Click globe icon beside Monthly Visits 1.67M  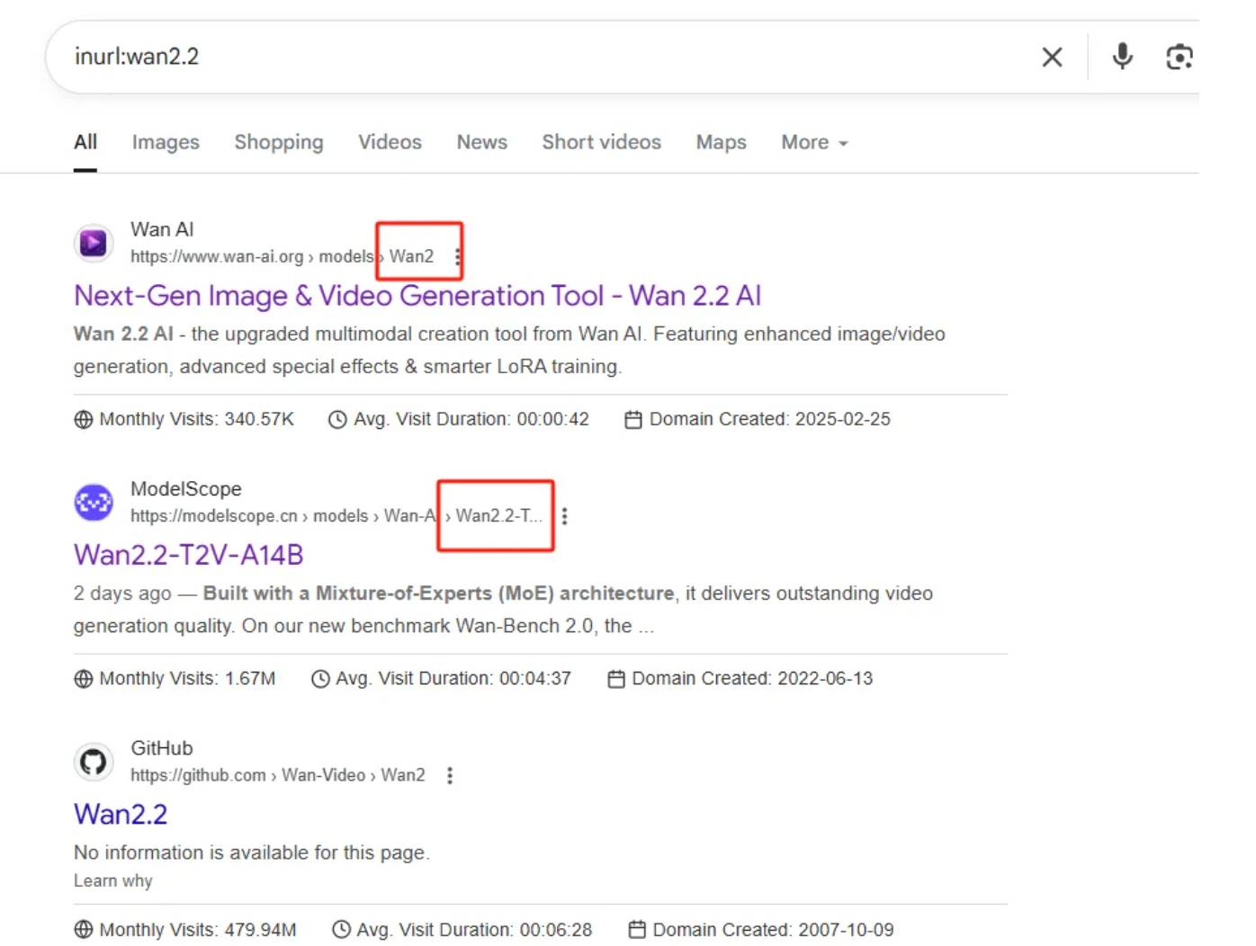point(84,679)
